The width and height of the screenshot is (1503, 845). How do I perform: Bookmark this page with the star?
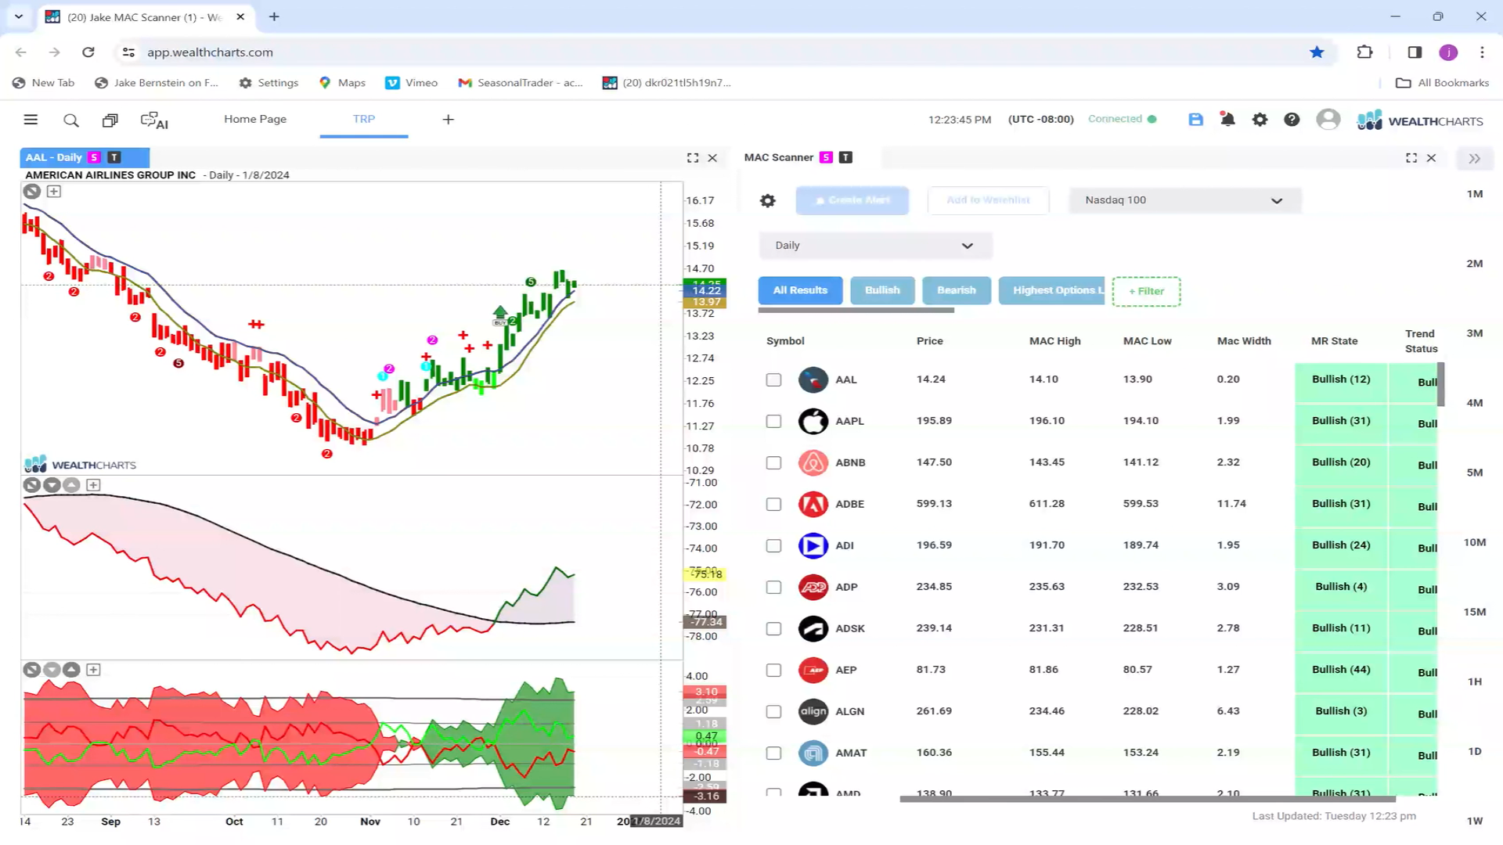coord(1317,52)
